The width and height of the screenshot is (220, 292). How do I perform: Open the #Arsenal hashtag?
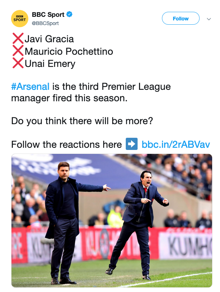30,87
